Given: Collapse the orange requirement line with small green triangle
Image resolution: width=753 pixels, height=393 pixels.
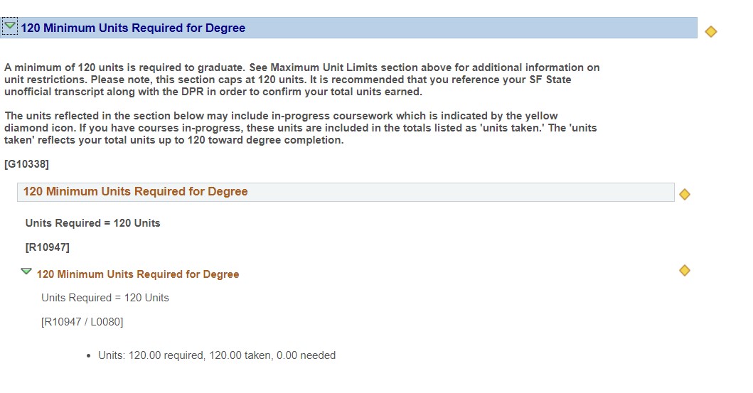Looking at the screenshot, I should [26, 271].
